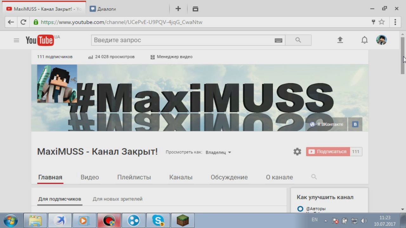
Task: Open the network tray icon
Action: pyautogui.click(x=354, y=221)
